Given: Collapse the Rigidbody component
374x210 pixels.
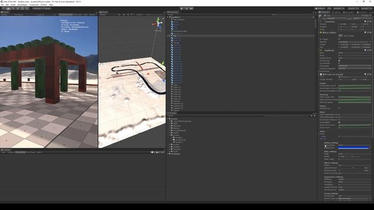Looking at the screenshot, I should pos(319,50).
